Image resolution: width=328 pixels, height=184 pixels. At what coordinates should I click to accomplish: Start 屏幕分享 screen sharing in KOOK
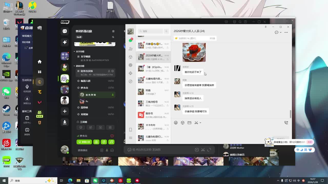tap(84, 142)
